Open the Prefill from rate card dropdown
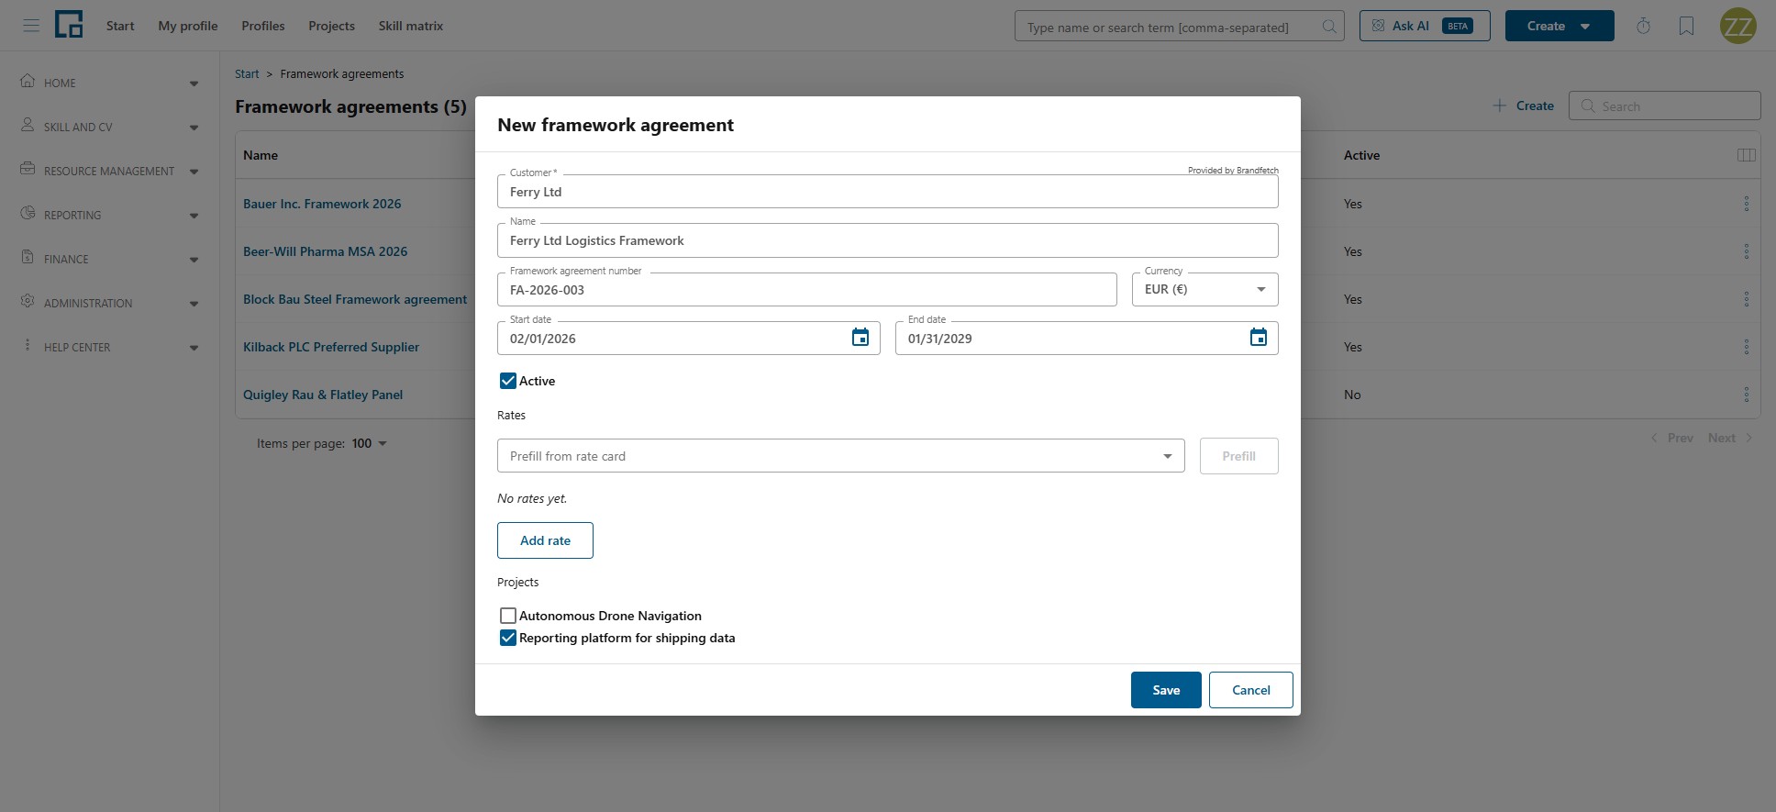 click(x=840, y=456)
